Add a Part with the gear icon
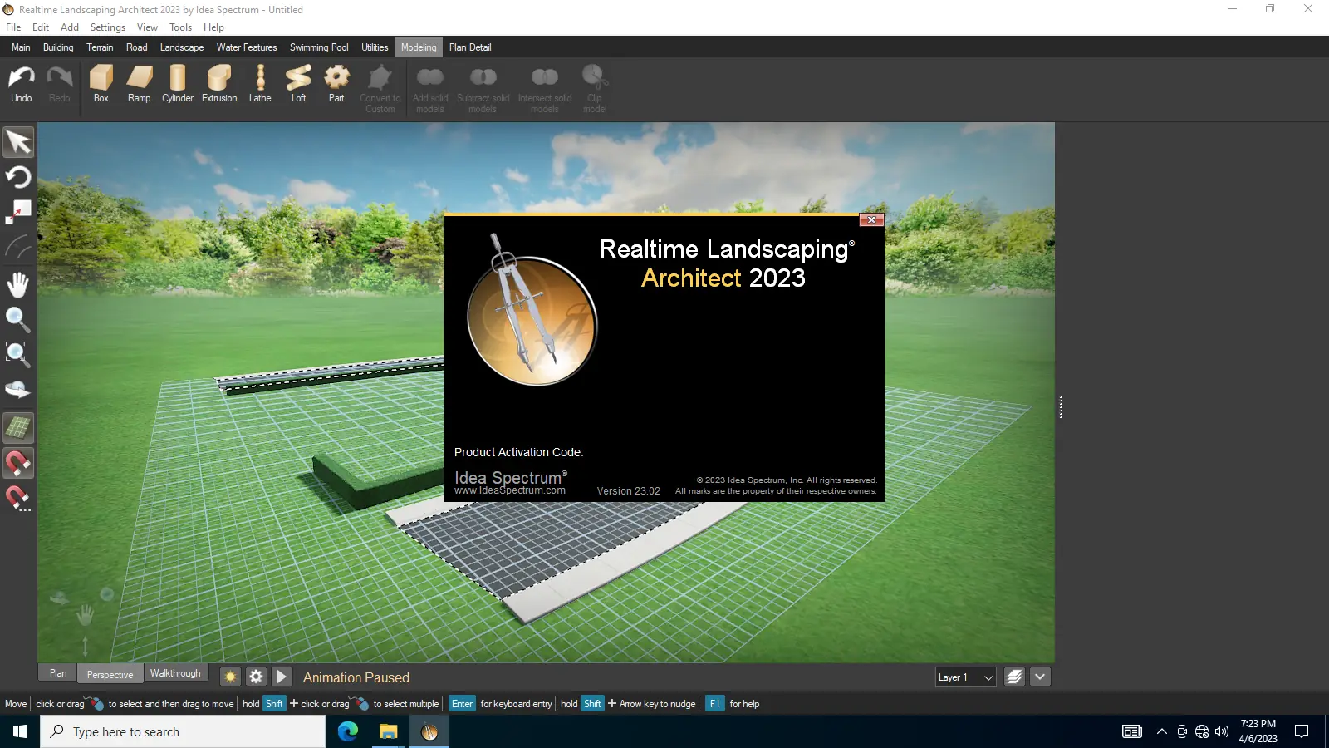1329x748 pixels. pos(336,85)
